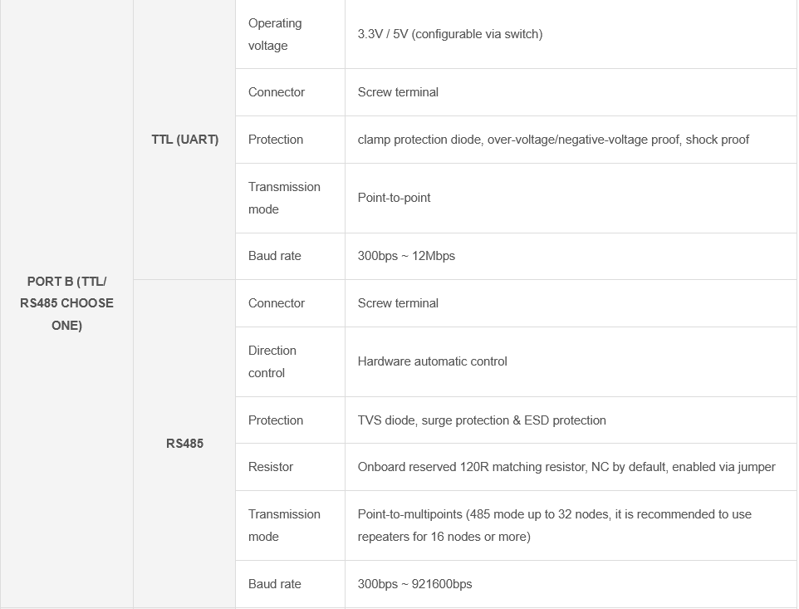The height and width of the screenshot is (609, 799).
Task: Click the RS485 section's Transmission mode label
Action: 284,525
